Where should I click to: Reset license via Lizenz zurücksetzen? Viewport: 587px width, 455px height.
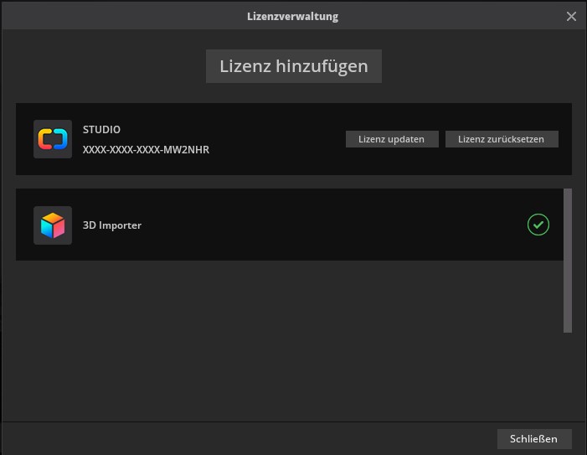point(502,139)
